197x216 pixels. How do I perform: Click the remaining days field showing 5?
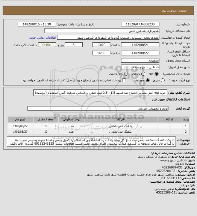[74, 45]
